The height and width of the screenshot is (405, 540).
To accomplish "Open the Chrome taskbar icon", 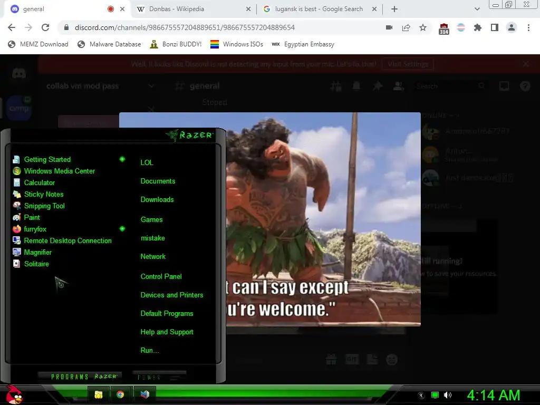I will (120, 394).
